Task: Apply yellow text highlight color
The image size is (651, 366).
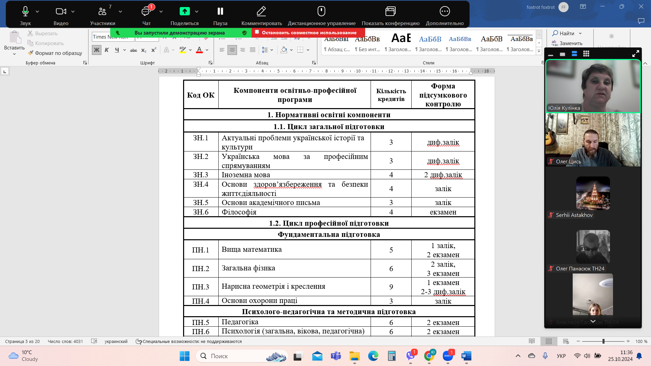Action: pyautogui.click(x=183, y=50)
